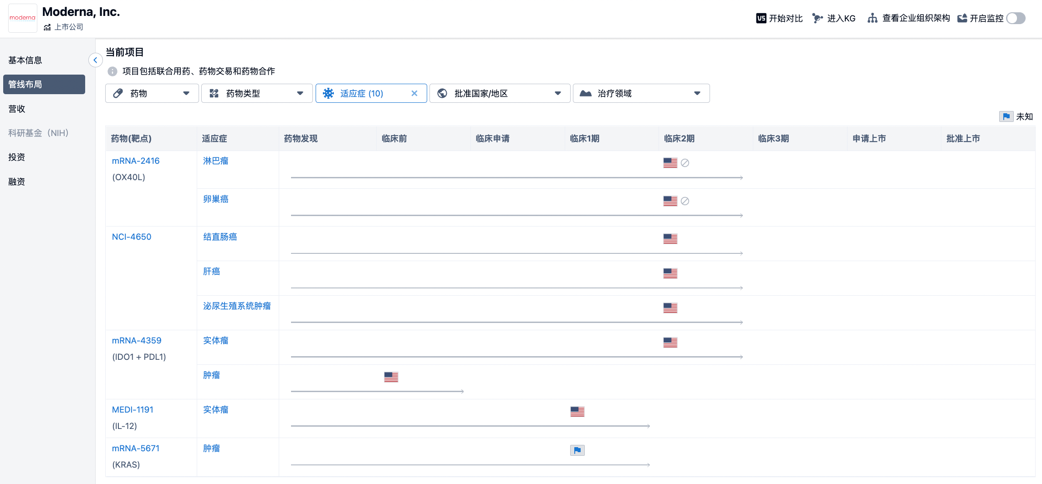
Task: Click the 治疗领域 filter icon
Action: pos(586,93)
